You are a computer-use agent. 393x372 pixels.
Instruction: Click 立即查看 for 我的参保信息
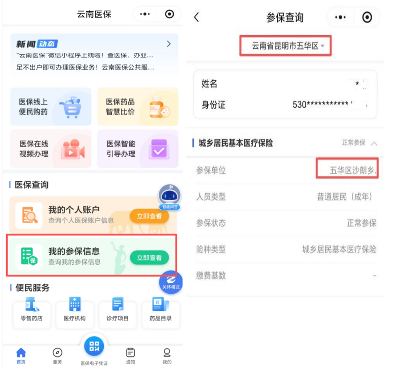point(149,257)
